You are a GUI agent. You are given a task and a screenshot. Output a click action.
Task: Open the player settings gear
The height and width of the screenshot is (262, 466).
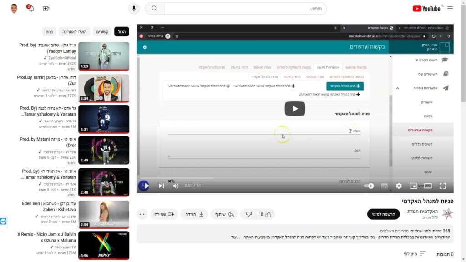399,186
